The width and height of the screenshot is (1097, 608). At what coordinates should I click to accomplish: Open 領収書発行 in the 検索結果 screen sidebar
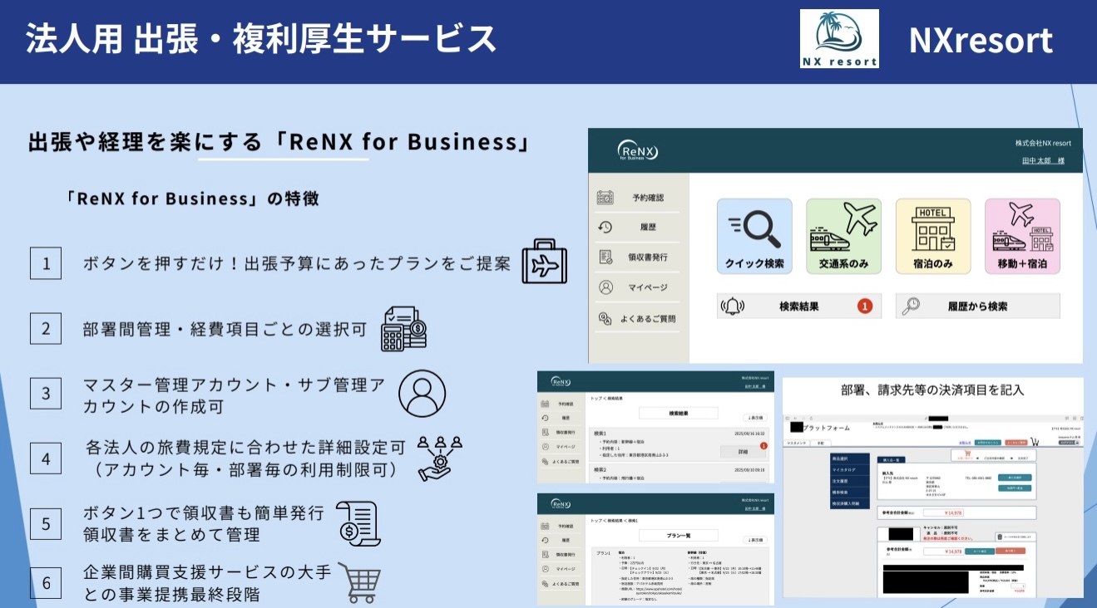(x=559, y=432)
